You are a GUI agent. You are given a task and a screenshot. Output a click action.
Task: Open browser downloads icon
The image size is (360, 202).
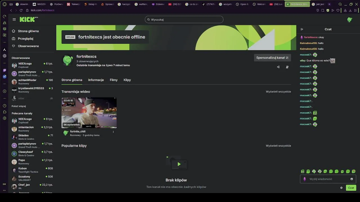coord(350,10)
